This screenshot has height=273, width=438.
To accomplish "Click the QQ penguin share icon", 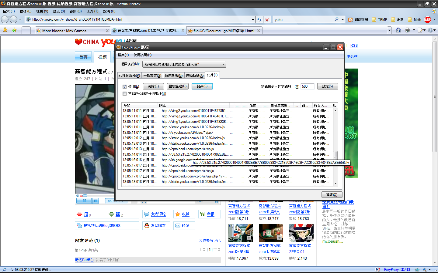I will [x=147, y=225].
